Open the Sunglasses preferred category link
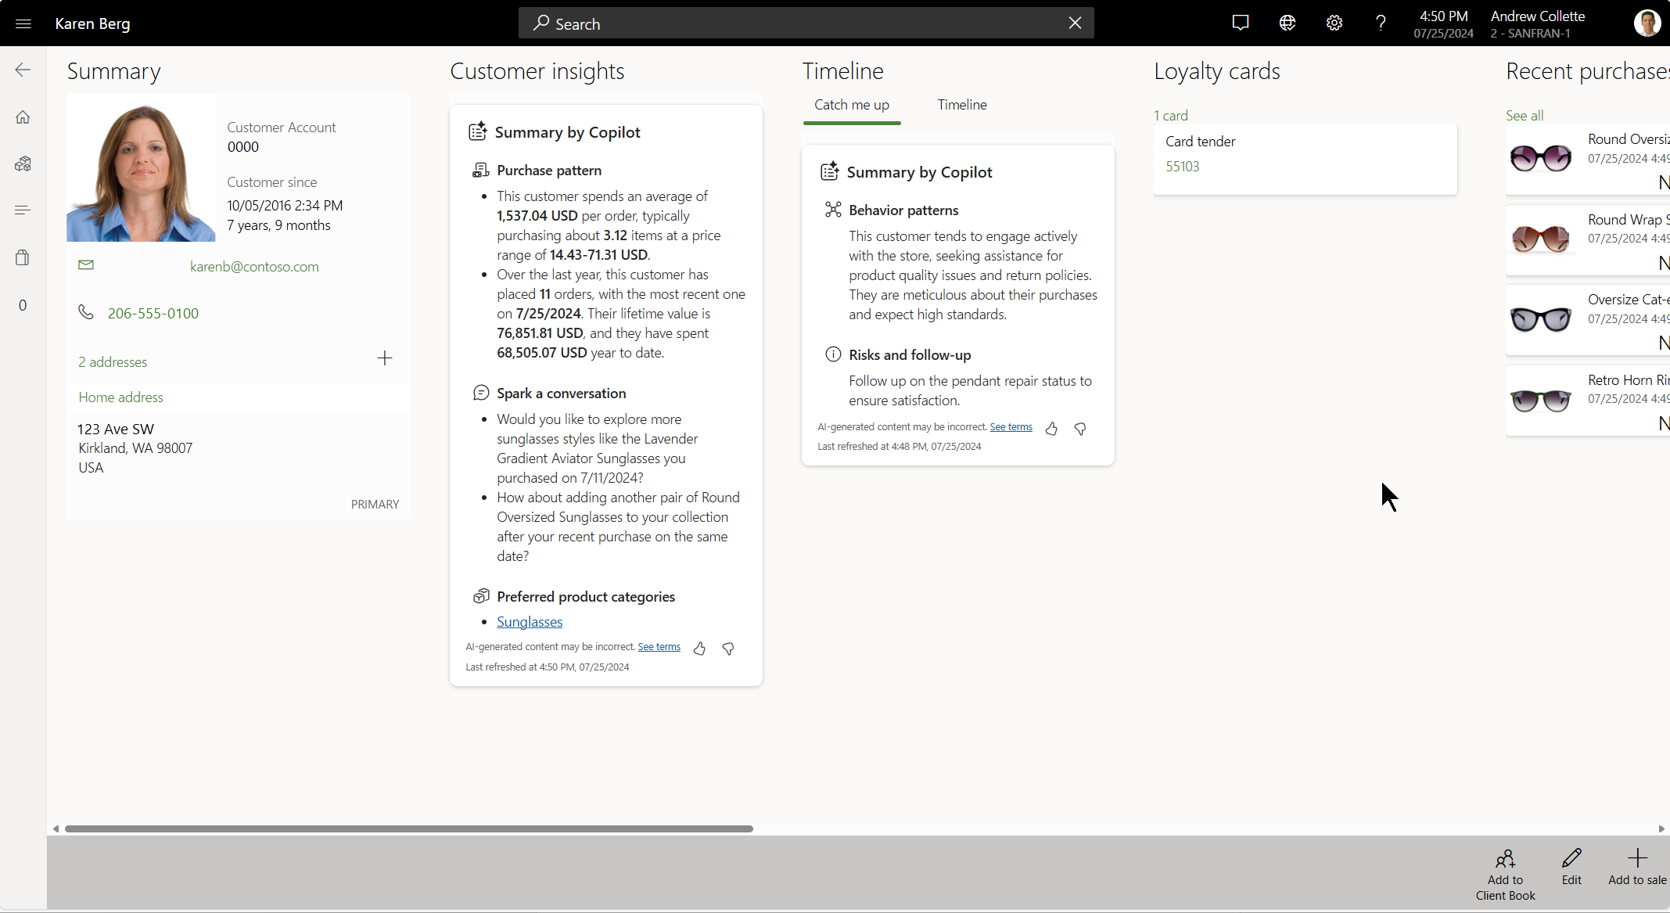The image size is (1670, 913). tap(530, 622)
